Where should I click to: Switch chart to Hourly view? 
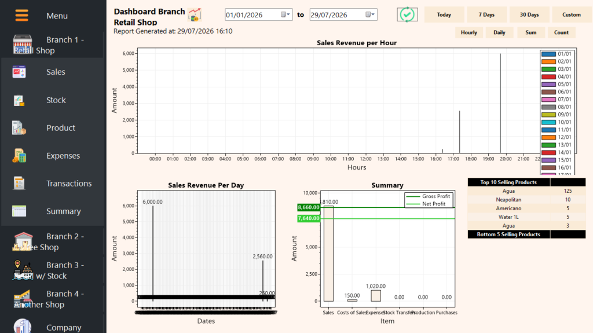pos(469,32)
